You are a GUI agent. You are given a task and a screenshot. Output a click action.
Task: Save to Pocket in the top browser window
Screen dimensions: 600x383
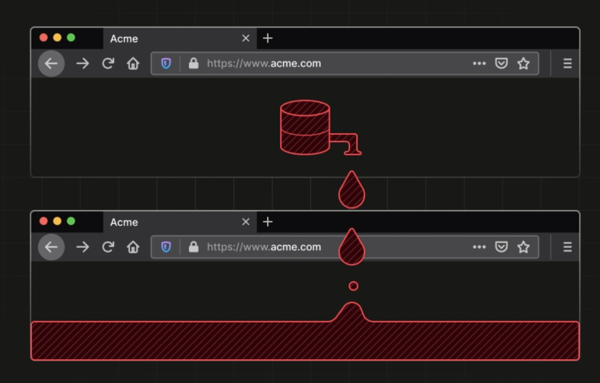pos(501,63)
